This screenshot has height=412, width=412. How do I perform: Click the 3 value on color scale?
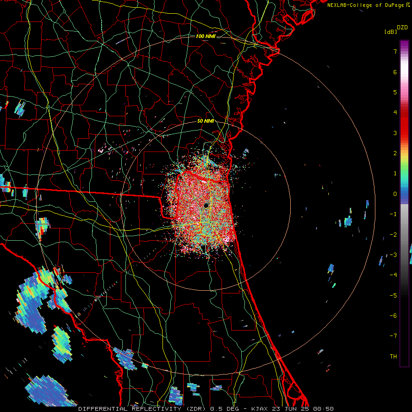click(x=395, y=133)
